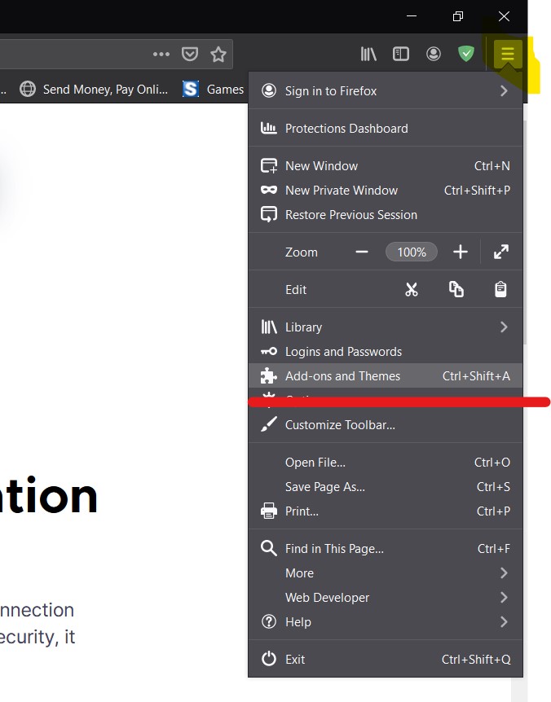
Task: Open the Firefox account avatar icon
Action: point(434,55)
